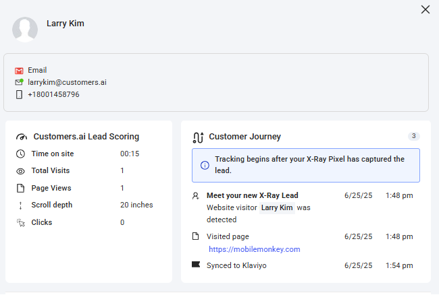The height and width of the screenshot is (295, 439).
Task: Close the Larry Kim lead panel
Action: tap(425, 9)
